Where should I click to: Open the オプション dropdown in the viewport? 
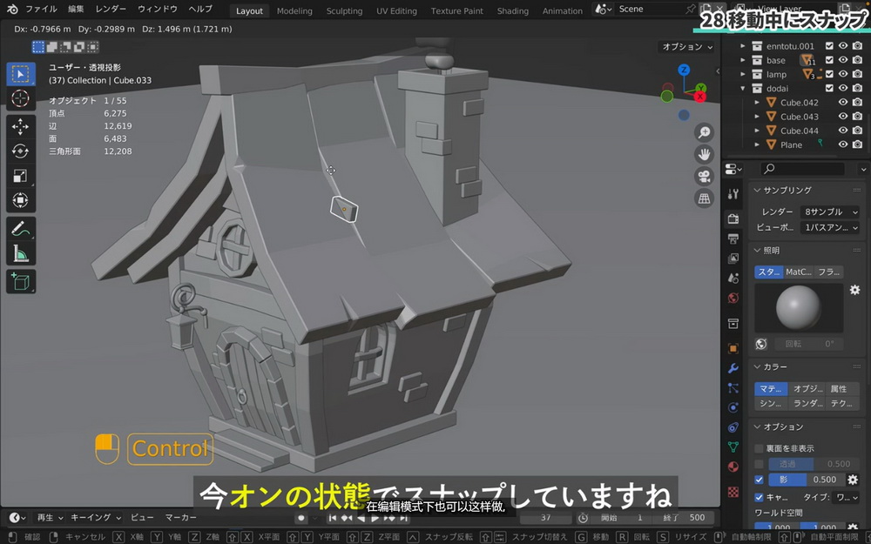pos(686,47)
